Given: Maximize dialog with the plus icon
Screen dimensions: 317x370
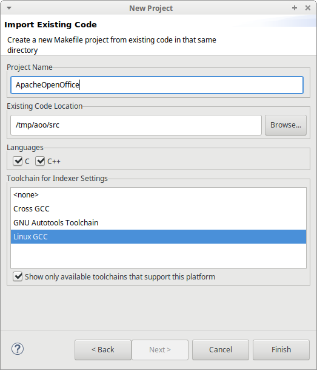Looking at the screenshot, I should (x=295, y=8).
